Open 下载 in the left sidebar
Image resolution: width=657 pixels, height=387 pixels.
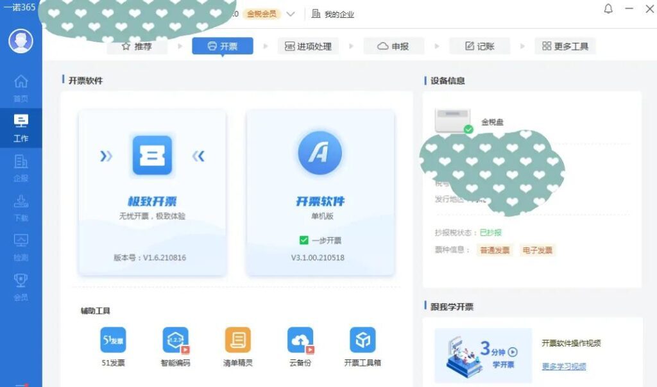(21, 208)
